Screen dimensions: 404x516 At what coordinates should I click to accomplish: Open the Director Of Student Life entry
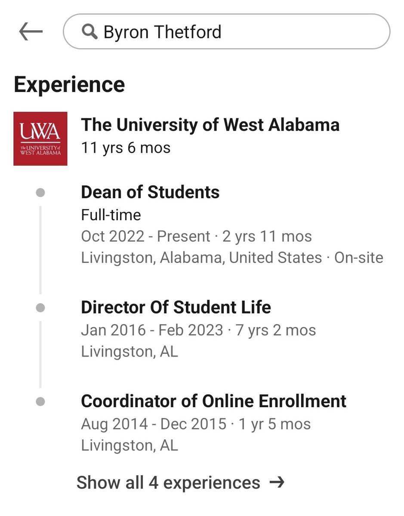tap(176, 307)
